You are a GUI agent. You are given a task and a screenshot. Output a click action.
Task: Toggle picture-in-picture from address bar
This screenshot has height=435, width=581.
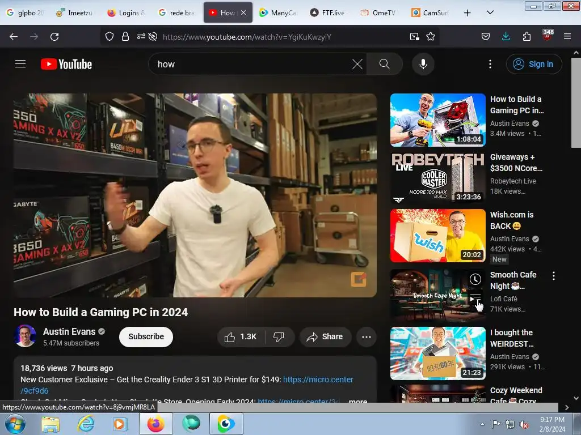click(x=414, y=36)
